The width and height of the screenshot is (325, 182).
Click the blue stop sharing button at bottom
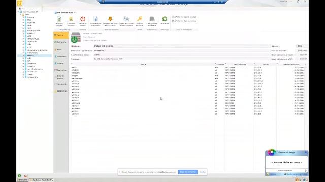tap(188, 172)
